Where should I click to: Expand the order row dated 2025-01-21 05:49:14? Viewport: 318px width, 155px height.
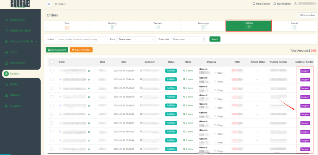pos(60,80)
